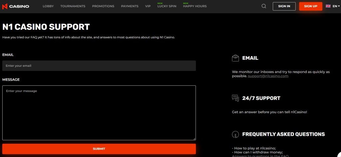341x157 pixels.
Task: Focus the Enter your message textarea
Action: click(99, 113)
